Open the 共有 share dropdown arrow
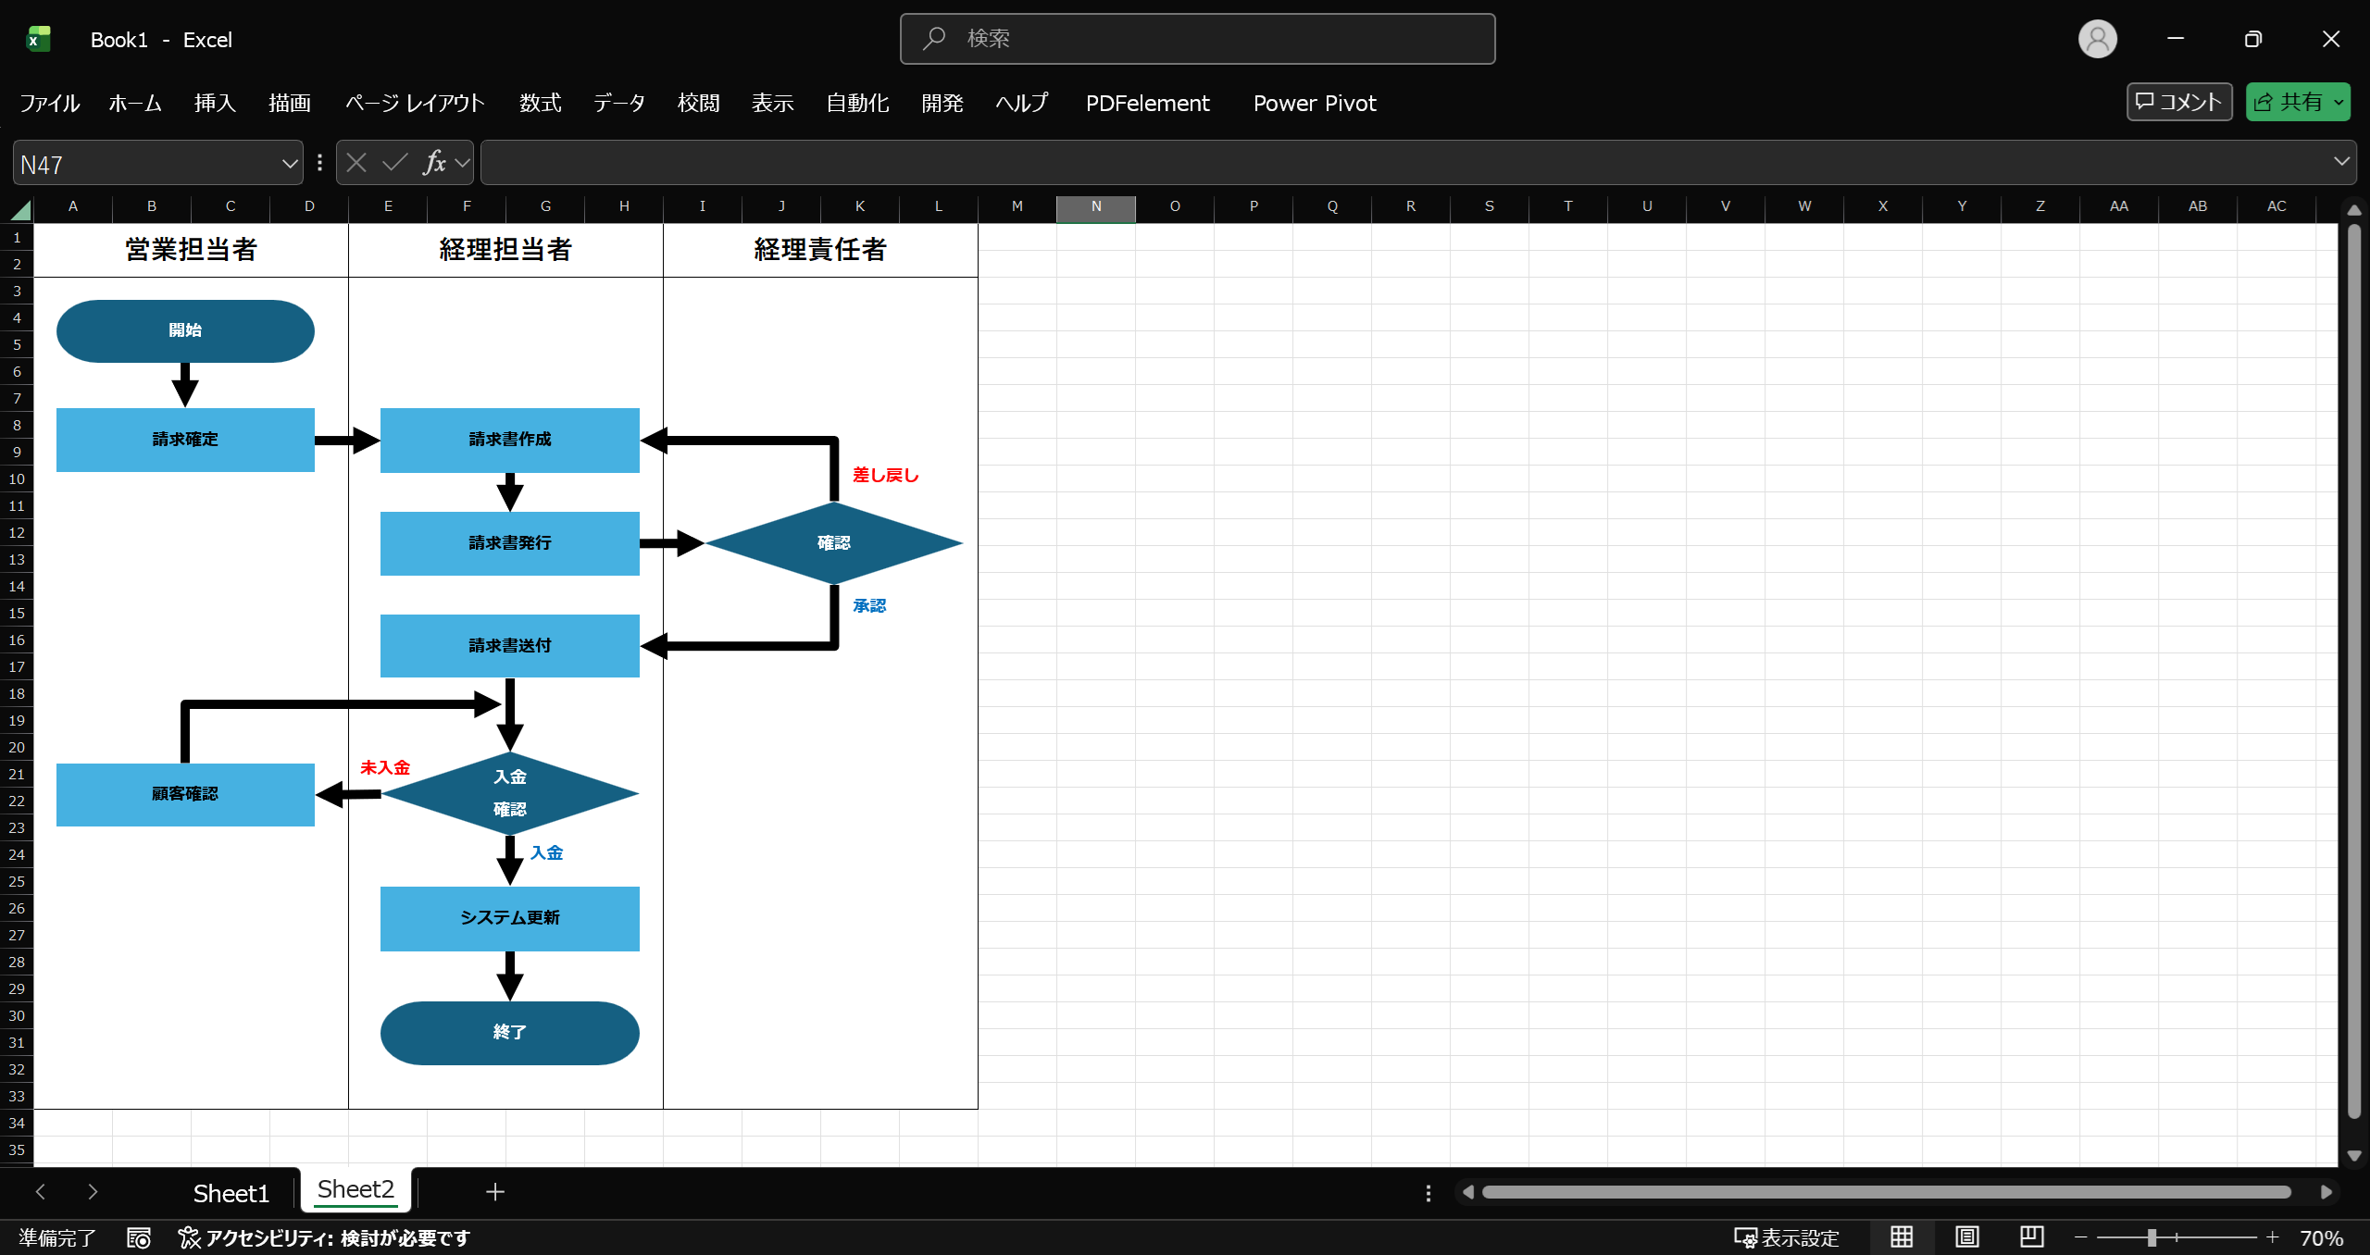Screen dimensions: 2370x1255 (2339, 103)
